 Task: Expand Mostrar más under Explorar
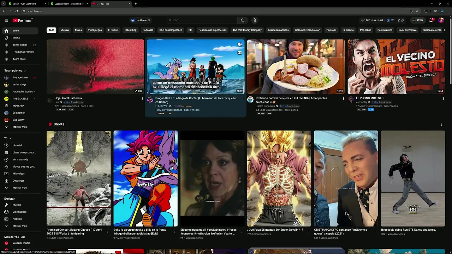tap(20, 226)
